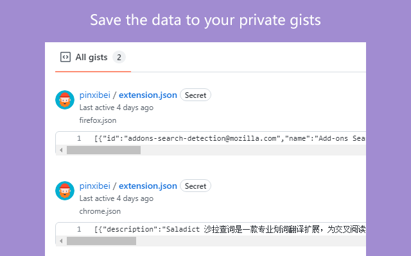The width and height of the screenshot is (411, 256).
Task: Click the avatar of the chrome.json gist
Action: (65, 191)
